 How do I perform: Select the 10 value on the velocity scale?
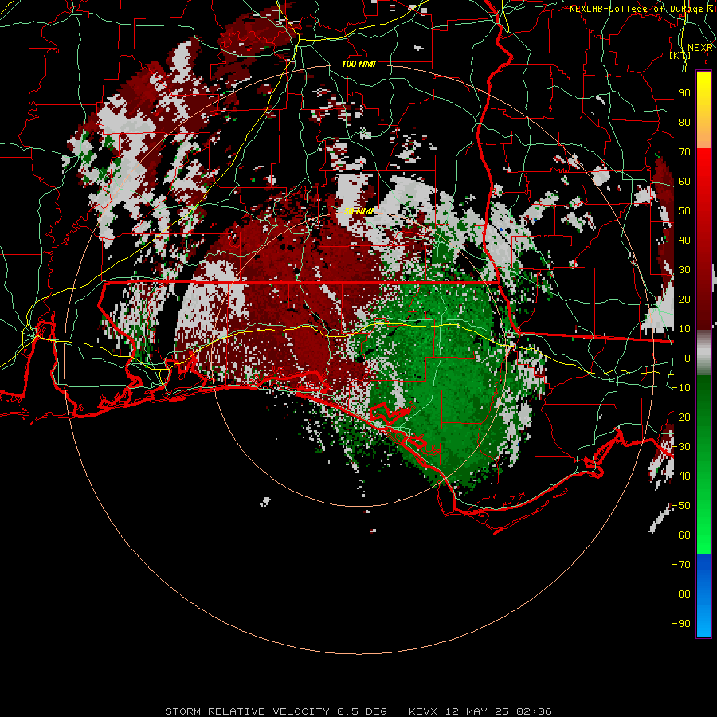pyautogui.click(x=684, y=329)
